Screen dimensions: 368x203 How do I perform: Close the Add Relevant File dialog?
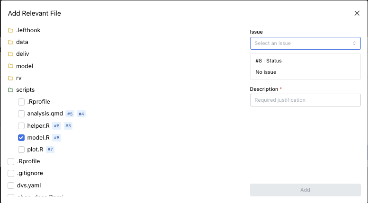[357, 13]
